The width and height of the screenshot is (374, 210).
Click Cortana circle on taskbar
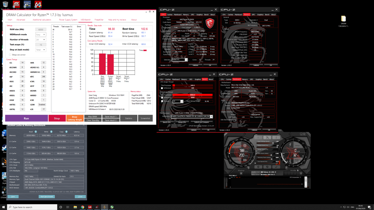point(61,207)
